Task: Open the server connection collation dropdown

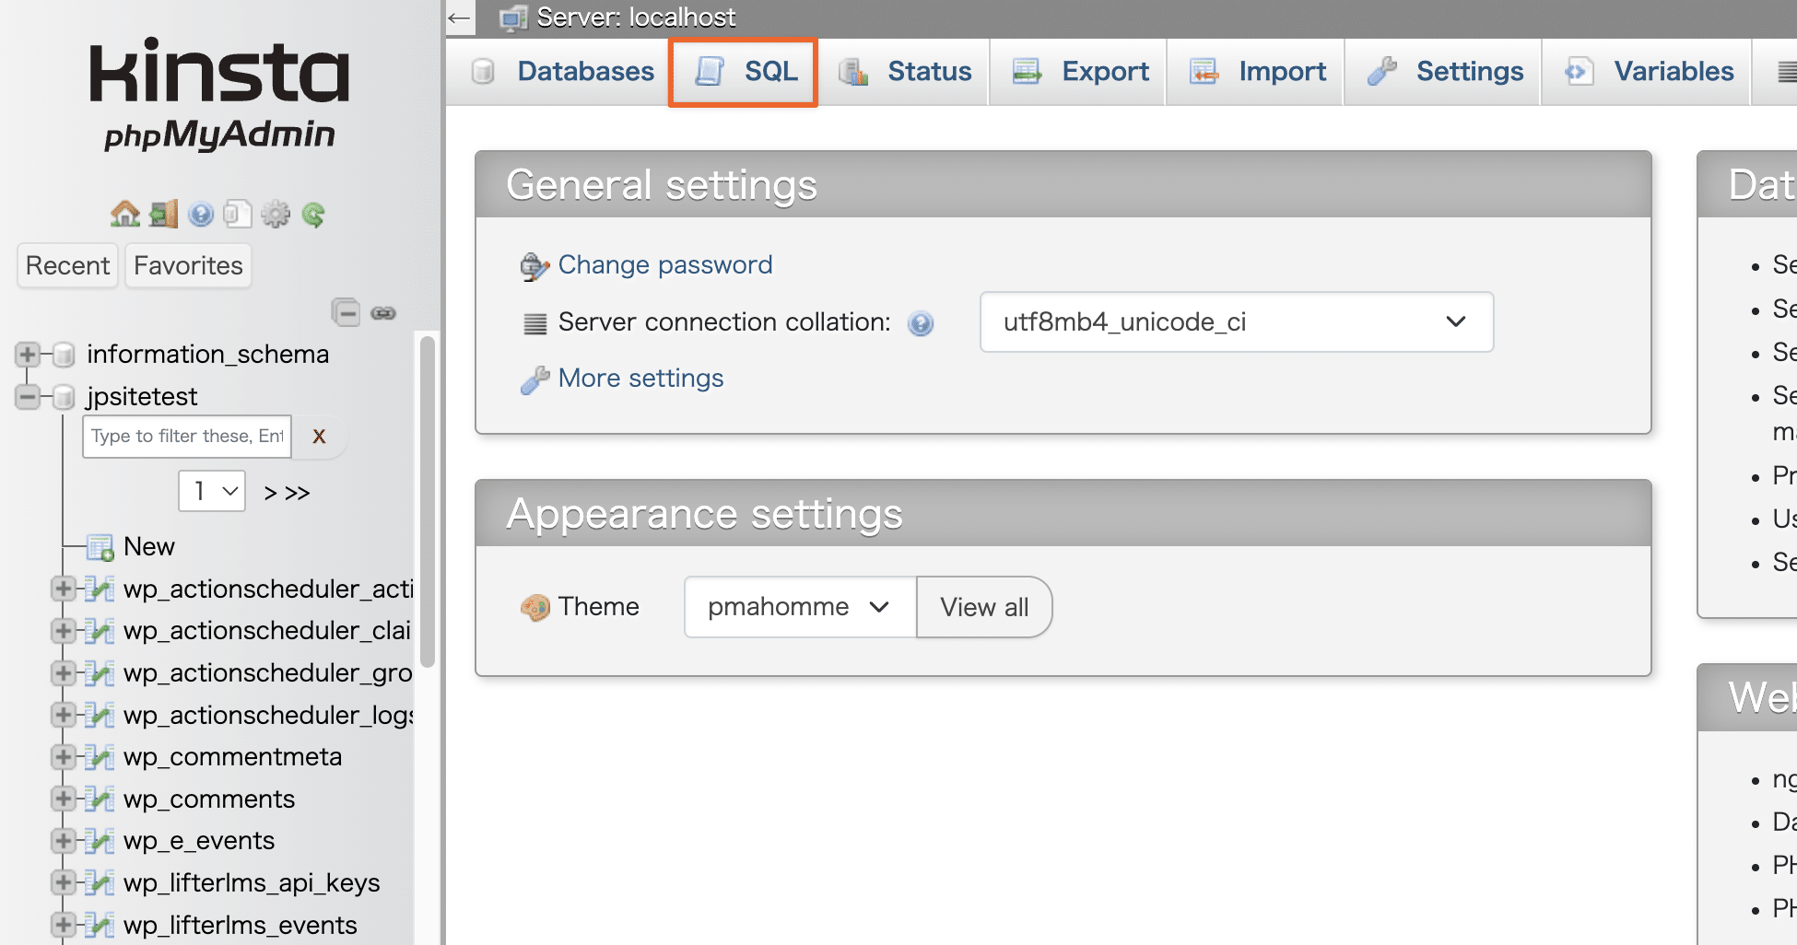Action: pyautogui.click(x=1236, y=322)
